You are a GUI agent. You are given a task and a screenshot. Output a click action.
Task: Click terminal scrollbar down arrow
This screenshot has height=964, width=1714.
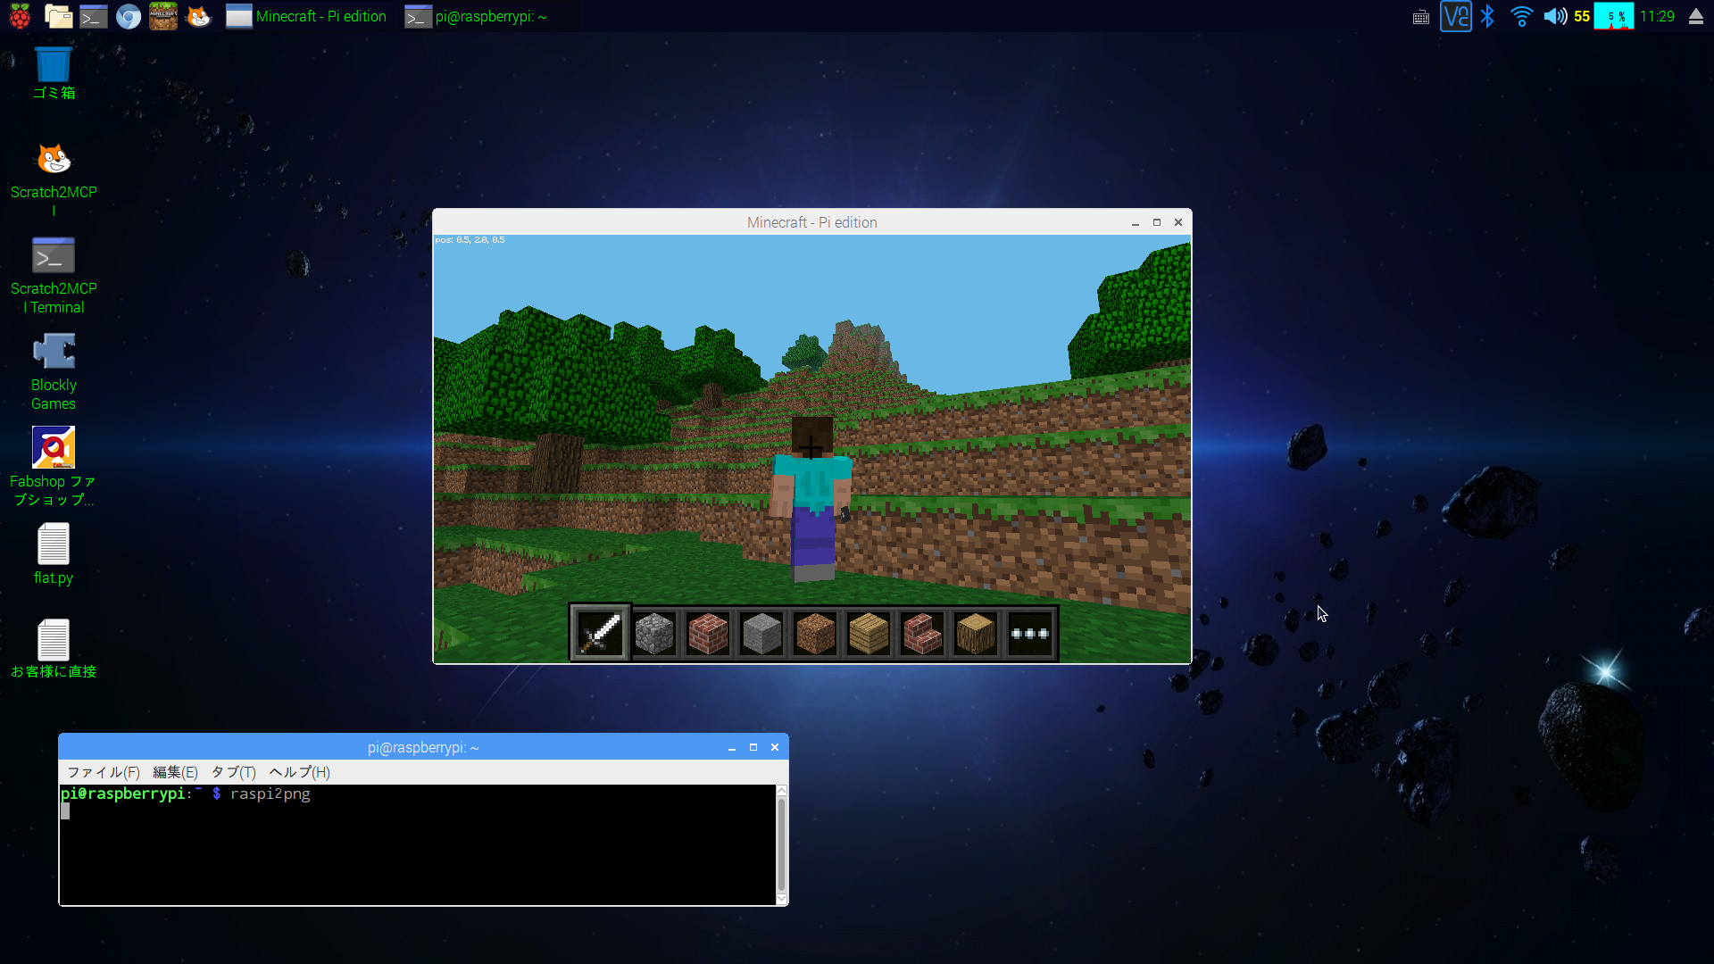[x=781, y=899]
